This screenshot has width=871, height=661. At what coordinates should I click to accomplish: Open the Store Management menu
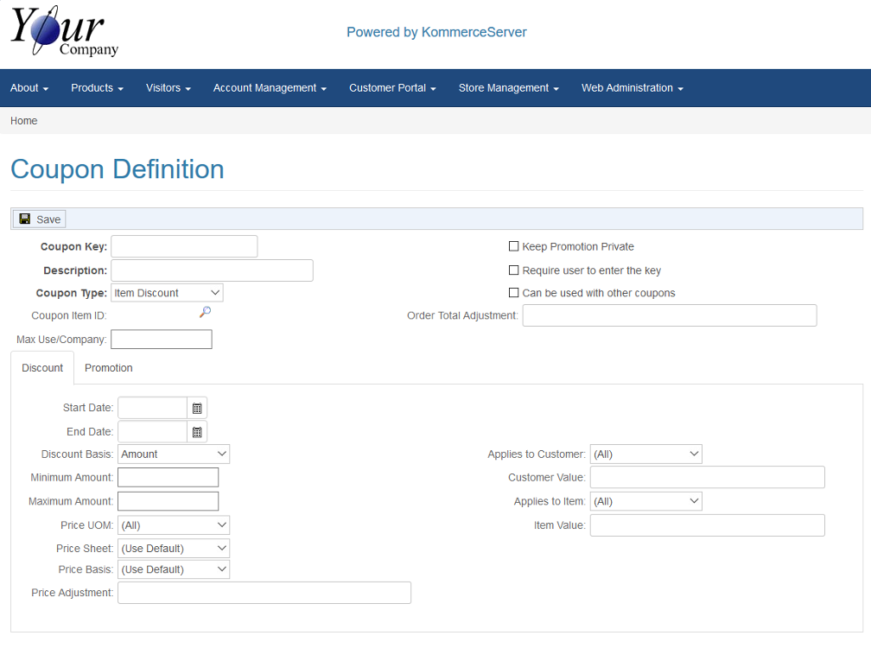[508, 88]
